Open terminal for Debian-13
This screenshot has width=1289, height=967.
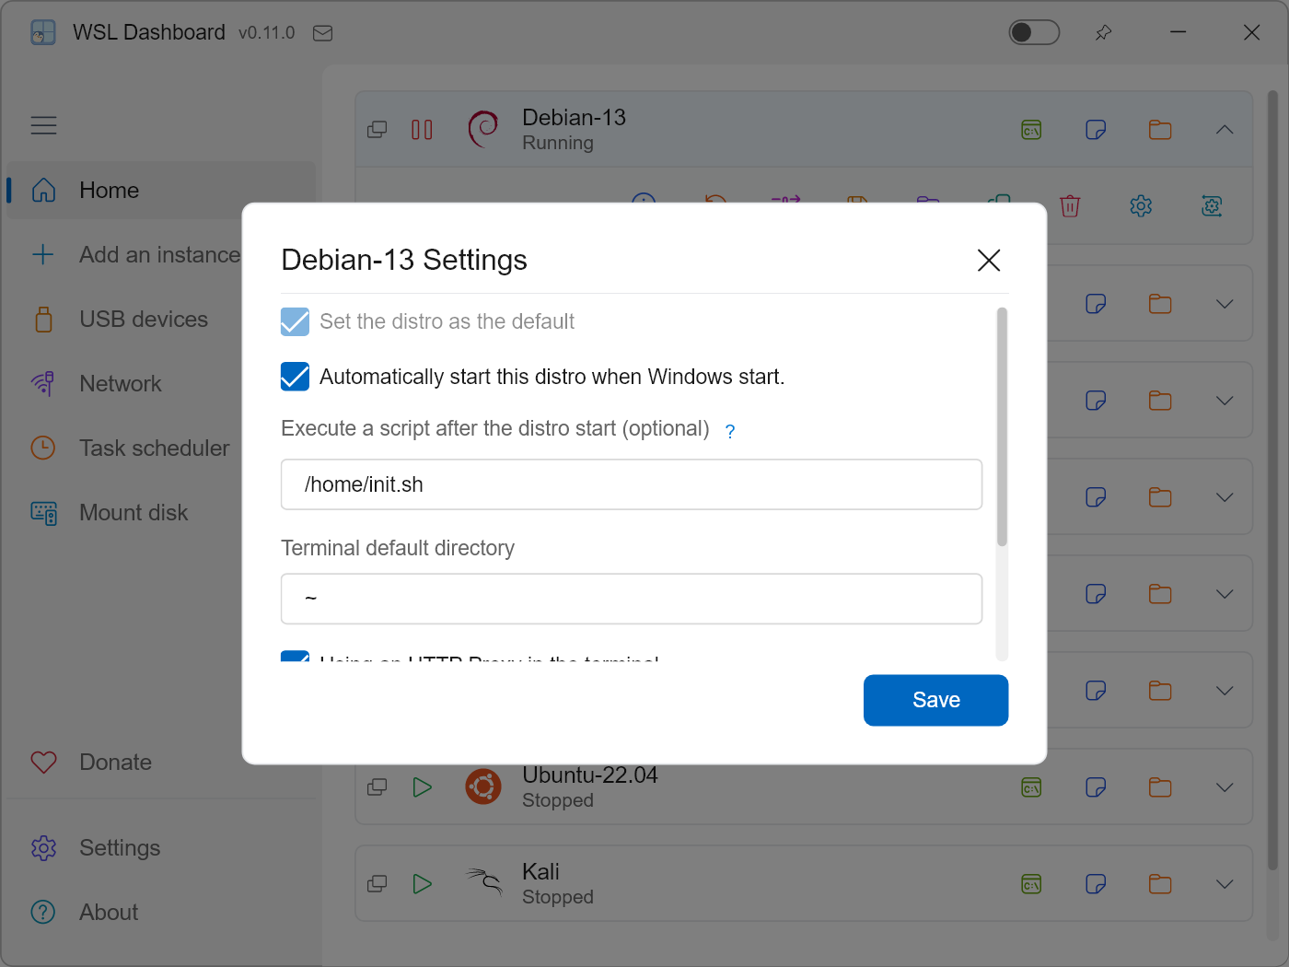[1031, 130]
